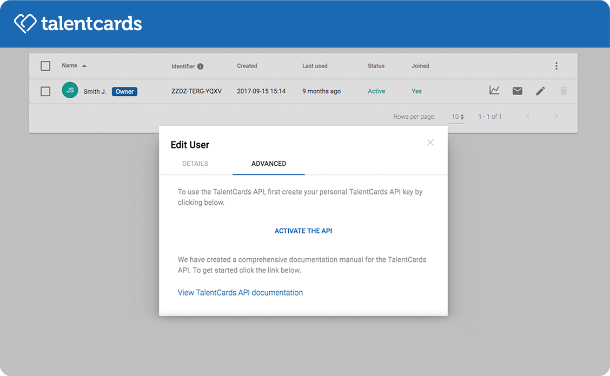Select the Smith J. row checkbox
Image resolution: width=610 pixels, height=376 pixels.
click(x=45, y=91)
